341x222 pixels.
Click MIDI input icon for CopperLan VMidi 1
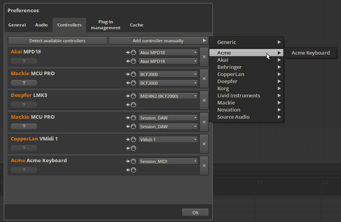(x=131, y=140)
